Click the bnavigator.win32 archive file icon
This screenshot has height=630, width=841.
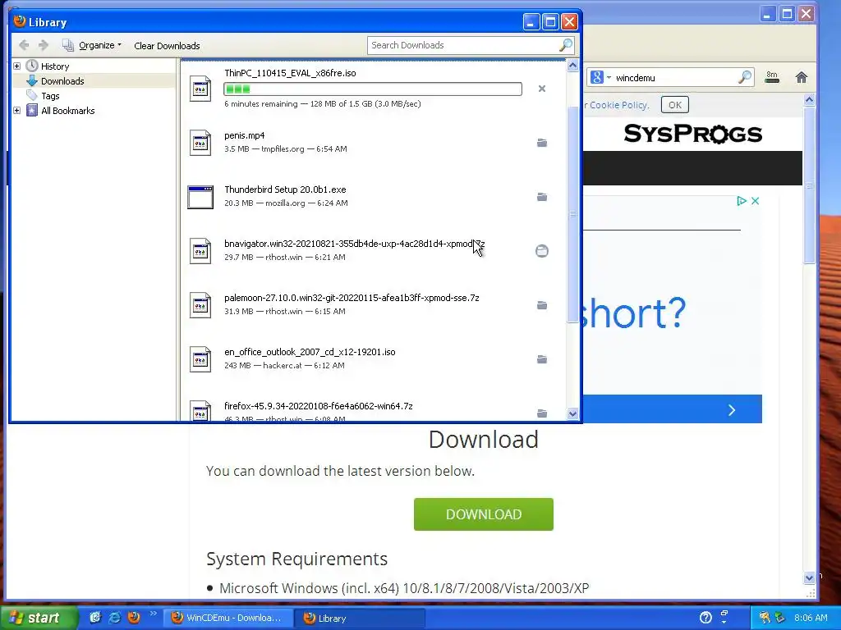coord(200,251)
